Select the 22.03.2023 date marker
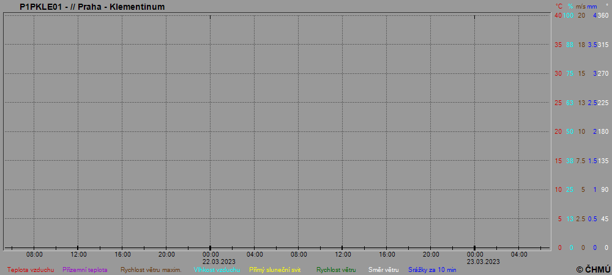 (x=211, y=261)
